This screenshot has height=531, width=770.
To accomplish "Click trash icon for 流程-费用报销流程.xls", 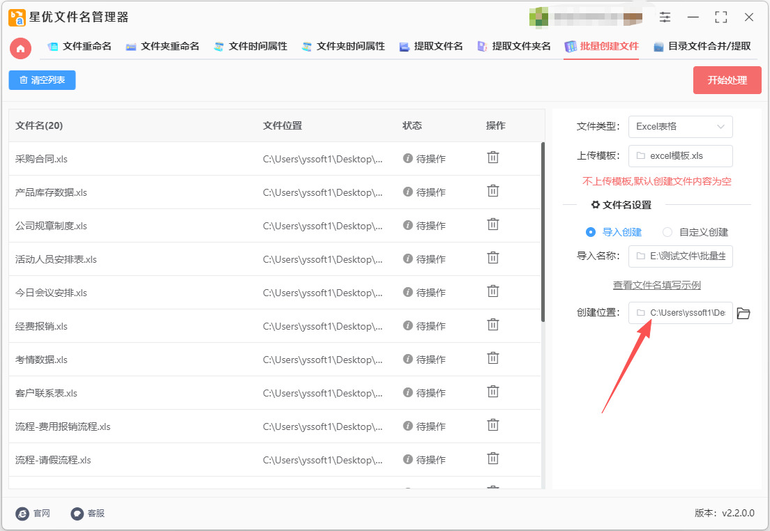I will (x=492, y=425).
